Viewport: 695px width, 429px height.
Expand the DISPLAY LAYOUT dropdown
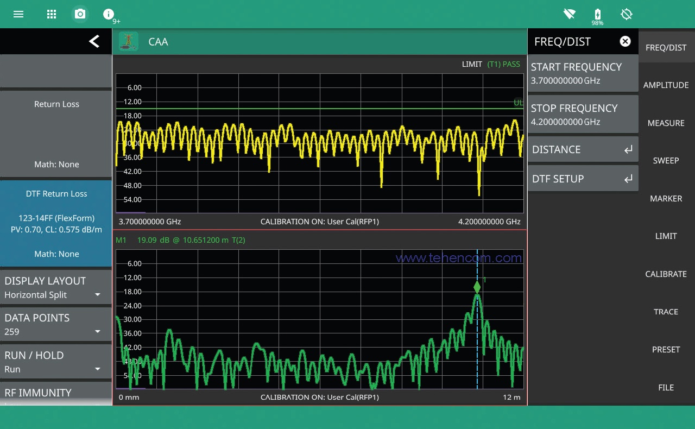tap(56, 288)
